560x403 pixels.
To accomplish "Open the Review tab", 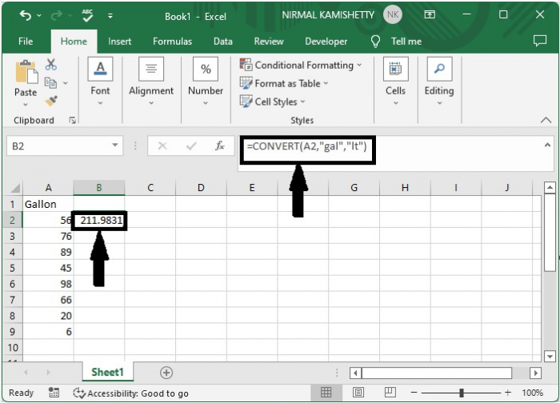I will pyautogui.click(x=269, y=42).
